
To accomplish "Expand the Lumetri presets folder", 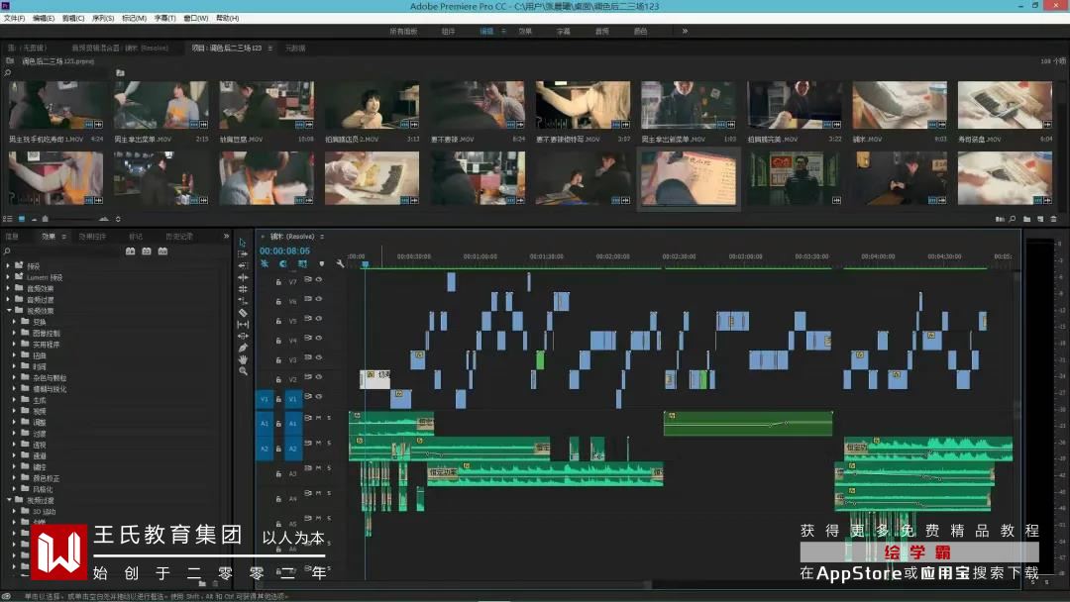I will (x=8, y=277).
